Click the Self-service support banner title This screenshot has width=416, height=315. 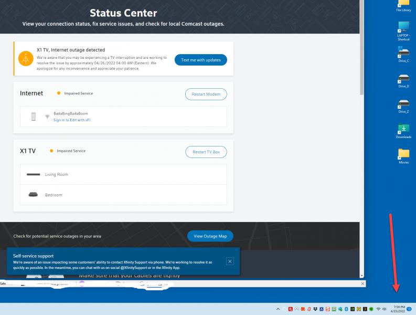pyautogui.click(x=33, y=256)
